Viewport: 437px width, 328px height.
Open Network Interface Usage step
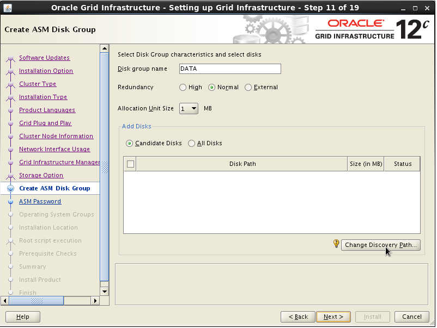pos(54,150)
